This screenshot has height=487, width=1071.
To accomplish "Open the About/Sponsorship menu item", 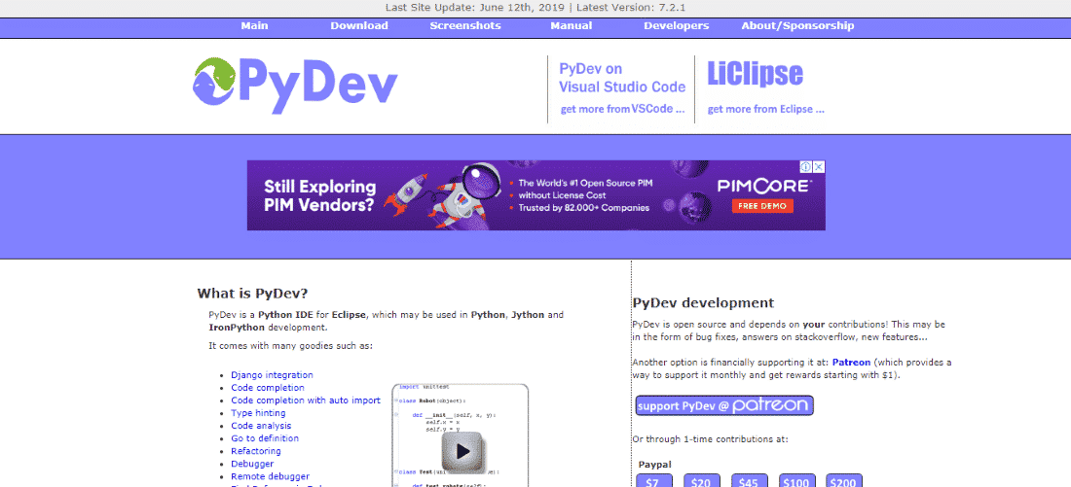I will click(797, 26).
